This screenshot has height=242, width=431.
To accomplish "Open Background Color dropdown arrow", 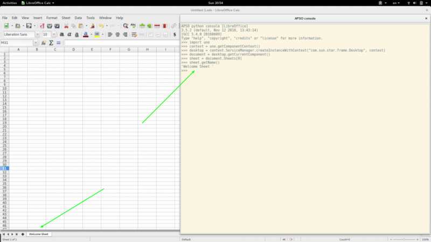I will pos(102,34).
